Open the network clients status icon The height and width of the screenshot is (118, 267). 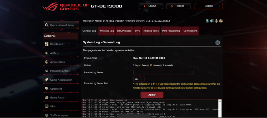[x=212, y=21]
